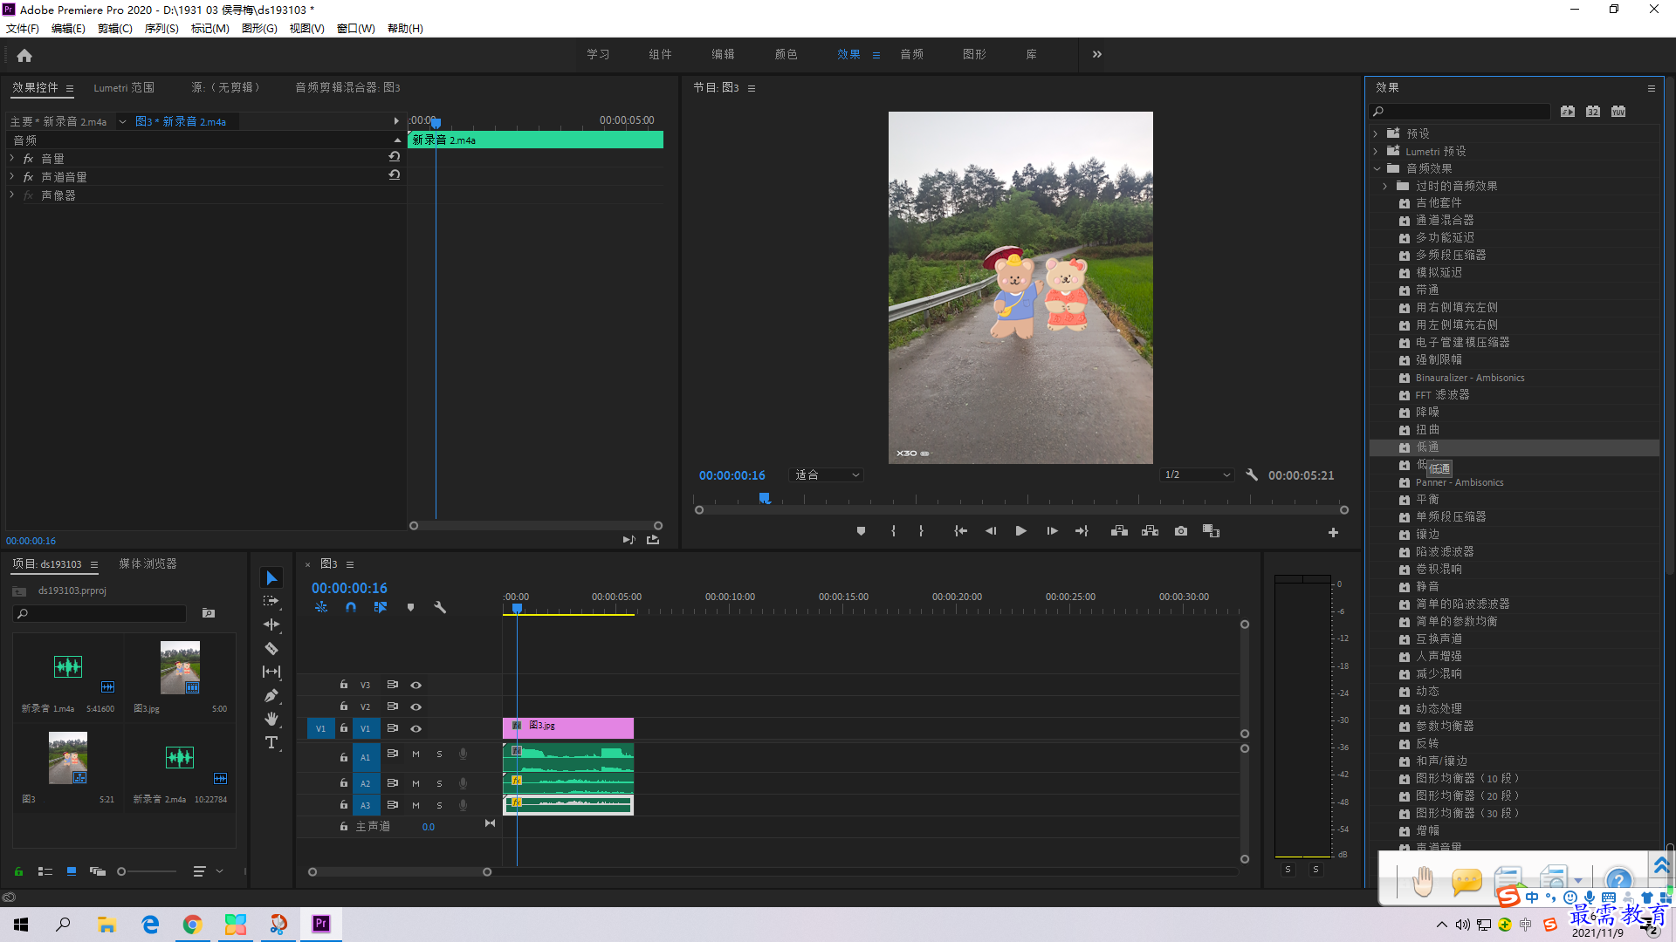
Task: Show more workspaces overflow arrows
Action: 1097,54
